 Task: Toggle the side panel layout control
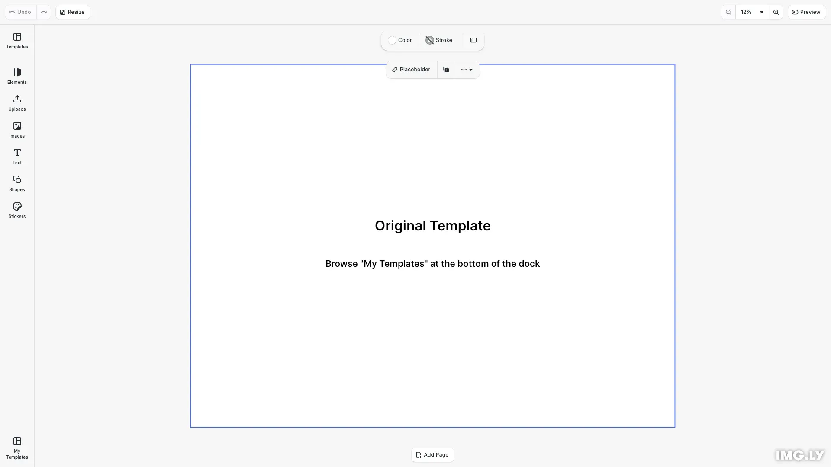coord(473,40)
